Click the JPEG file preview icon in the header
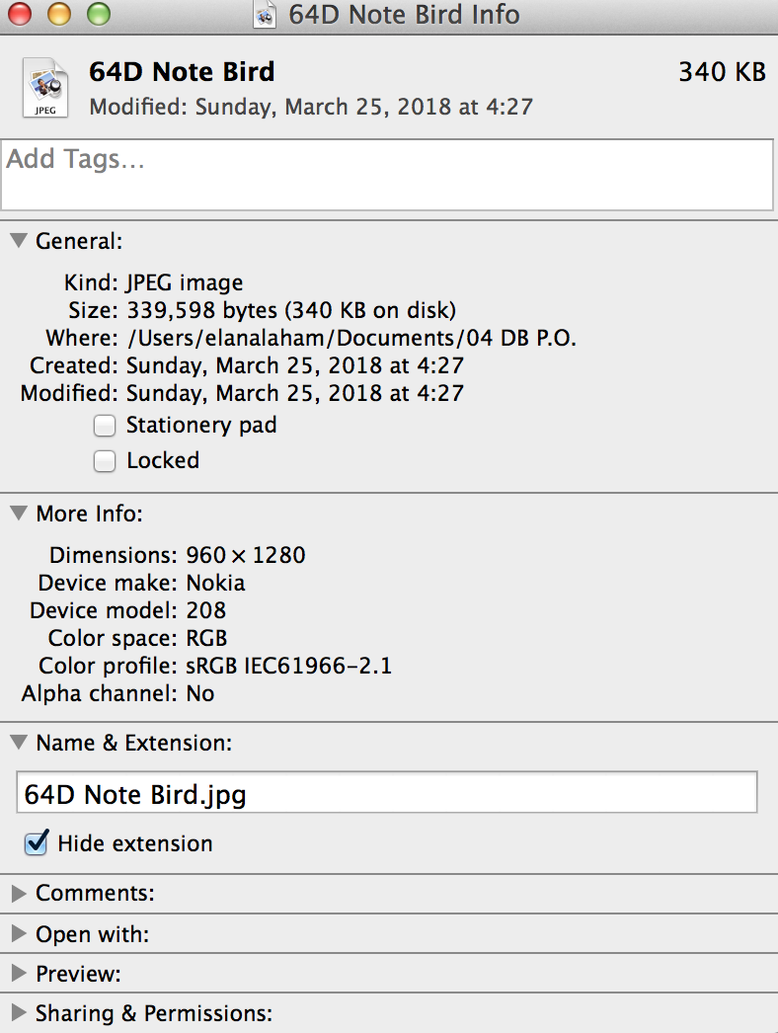Image resolution: width=778 pixels, height=1033 pixels. click(x=44, y=88)
